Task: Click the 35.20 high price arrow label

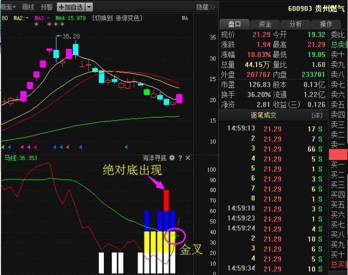Action: [x=68, y=36]
